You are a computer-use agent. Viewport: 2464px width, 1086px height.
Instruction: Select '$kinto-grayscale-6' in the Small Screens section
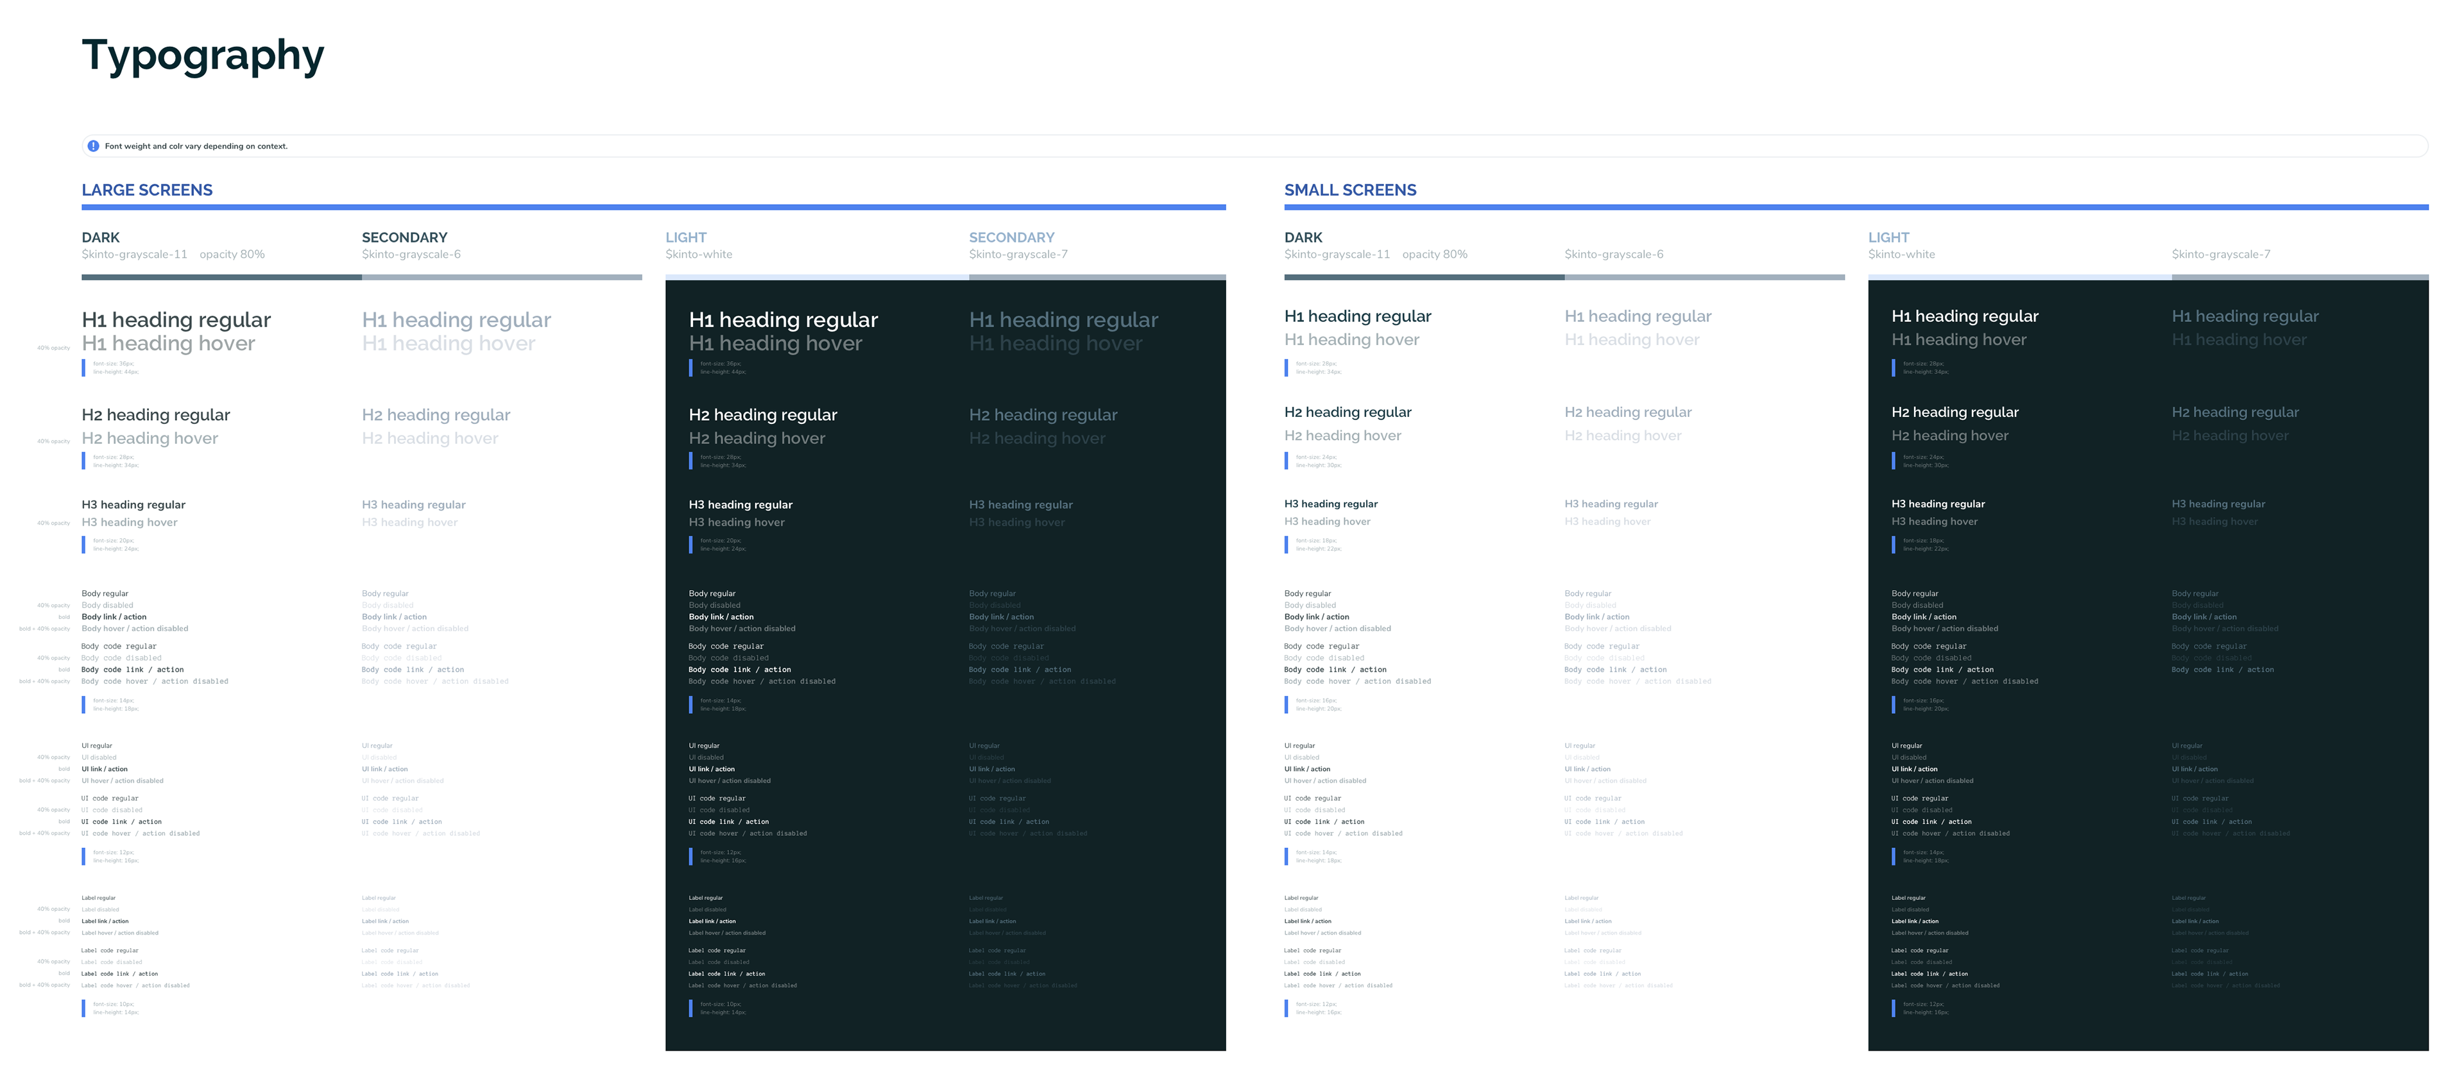pyautogui.click(x=1614, y=254)
